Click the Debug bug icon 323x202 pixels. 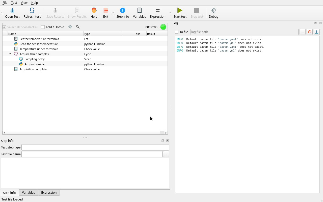214,10
